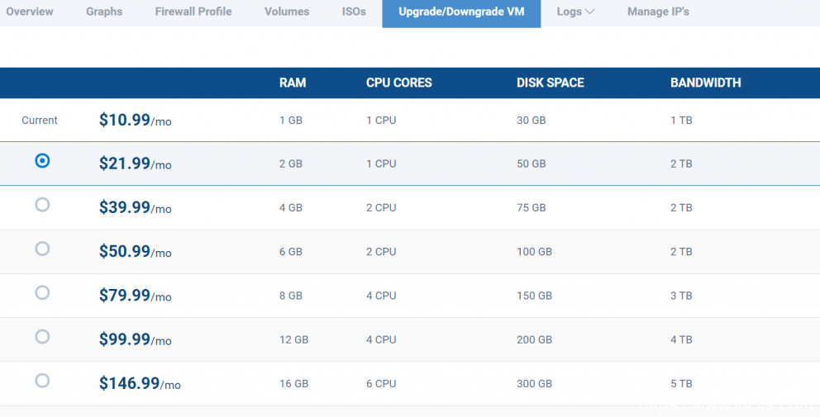Click the RAM column header

(x=293, y=83)
